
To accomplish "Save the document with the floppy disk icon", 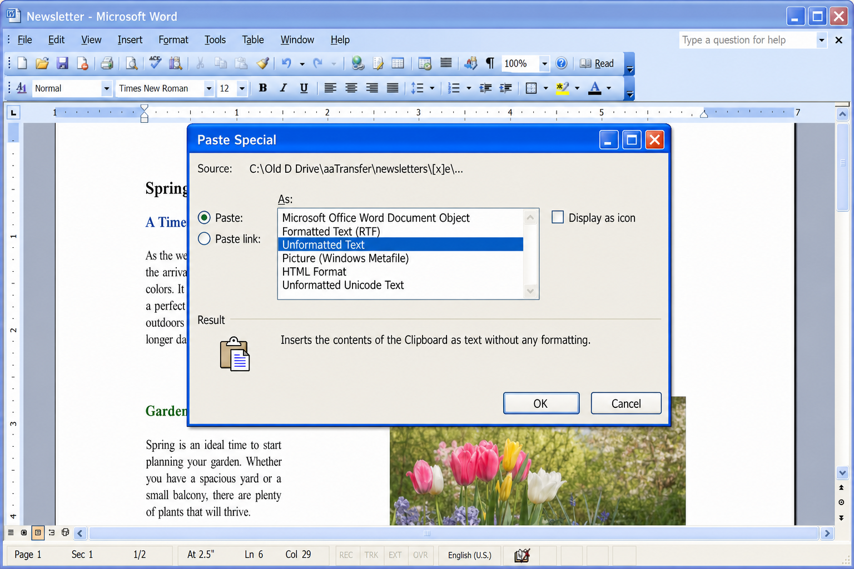I will [62, 63].
